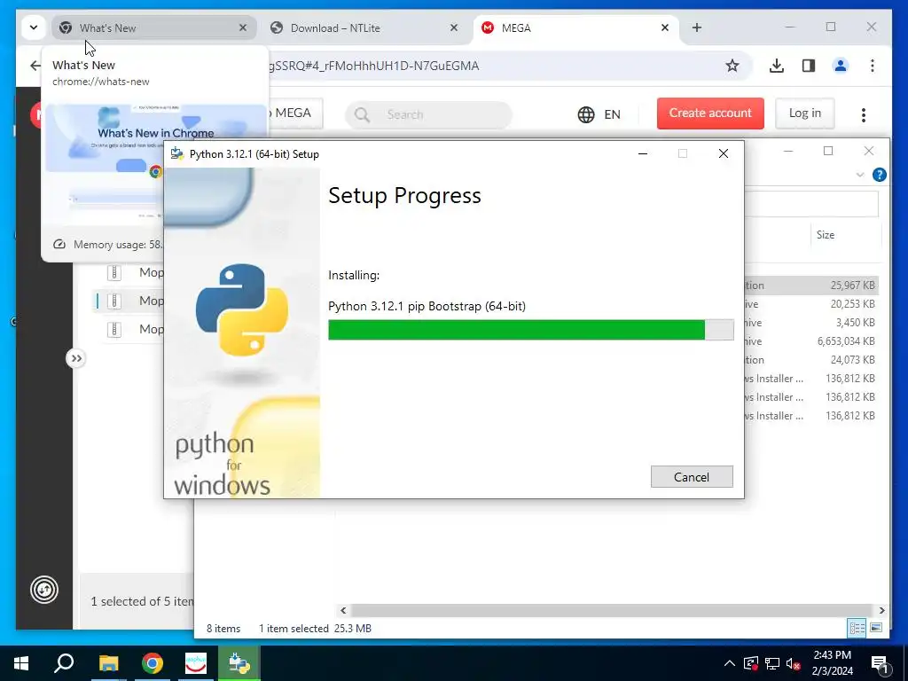
Task: Open the Chrome tab search dropdown arrow
Action: point(34,27)
